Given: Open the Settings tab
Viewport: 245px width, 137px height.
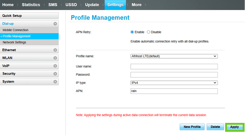Looking at the screenshot, I should [x=115, y=5].
